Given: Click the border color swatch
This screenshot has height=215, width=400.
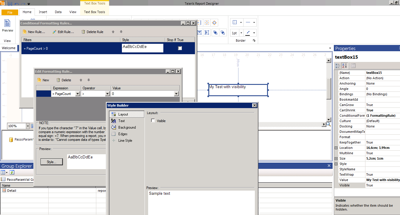Looking at the screenshot, I should [x=248, y=33].
